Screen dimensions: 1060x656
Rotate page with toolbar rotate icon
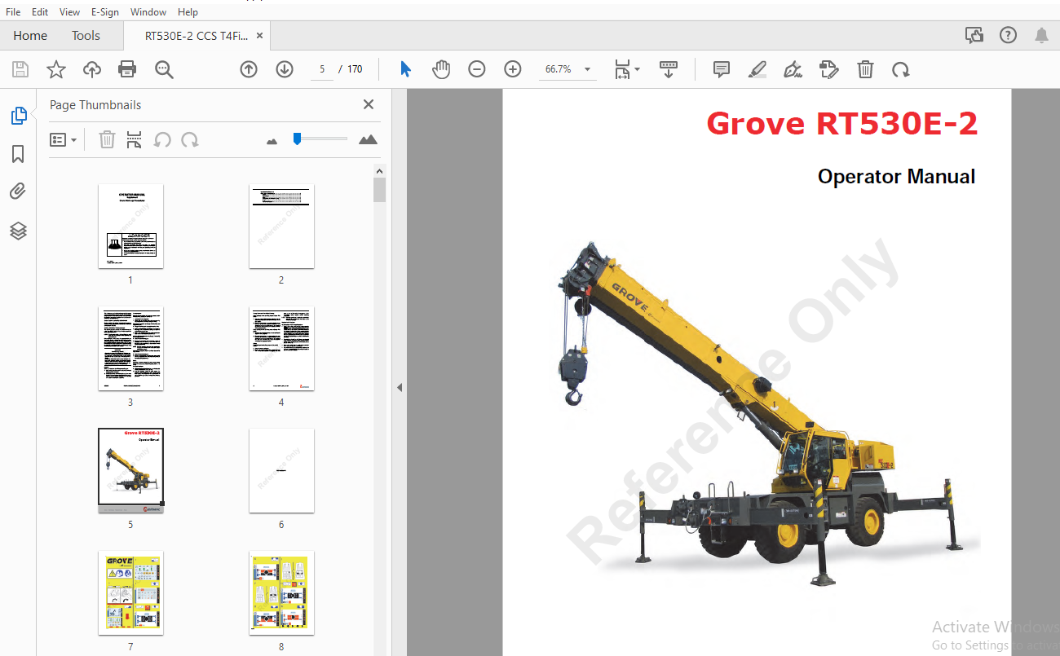(x=901, y=69)
